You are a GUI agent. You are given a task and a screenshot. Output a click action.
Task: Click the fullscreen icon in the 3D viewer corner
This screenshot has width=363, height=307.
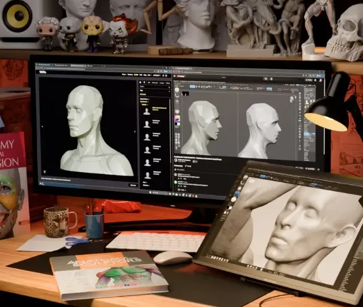point(45,172)
